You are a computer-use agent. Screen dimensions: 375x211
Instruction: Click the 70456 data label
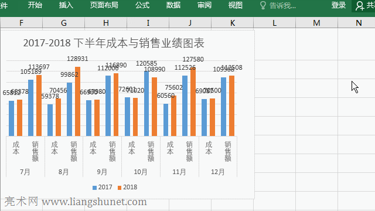pyautogui.click(x=59, y=90)
